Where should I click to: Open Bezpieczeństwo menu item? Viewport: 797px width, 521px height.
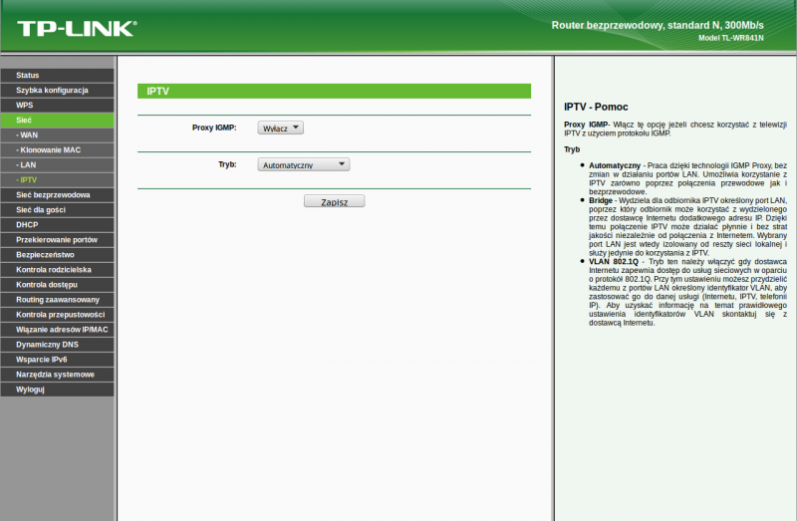(58, 255)
